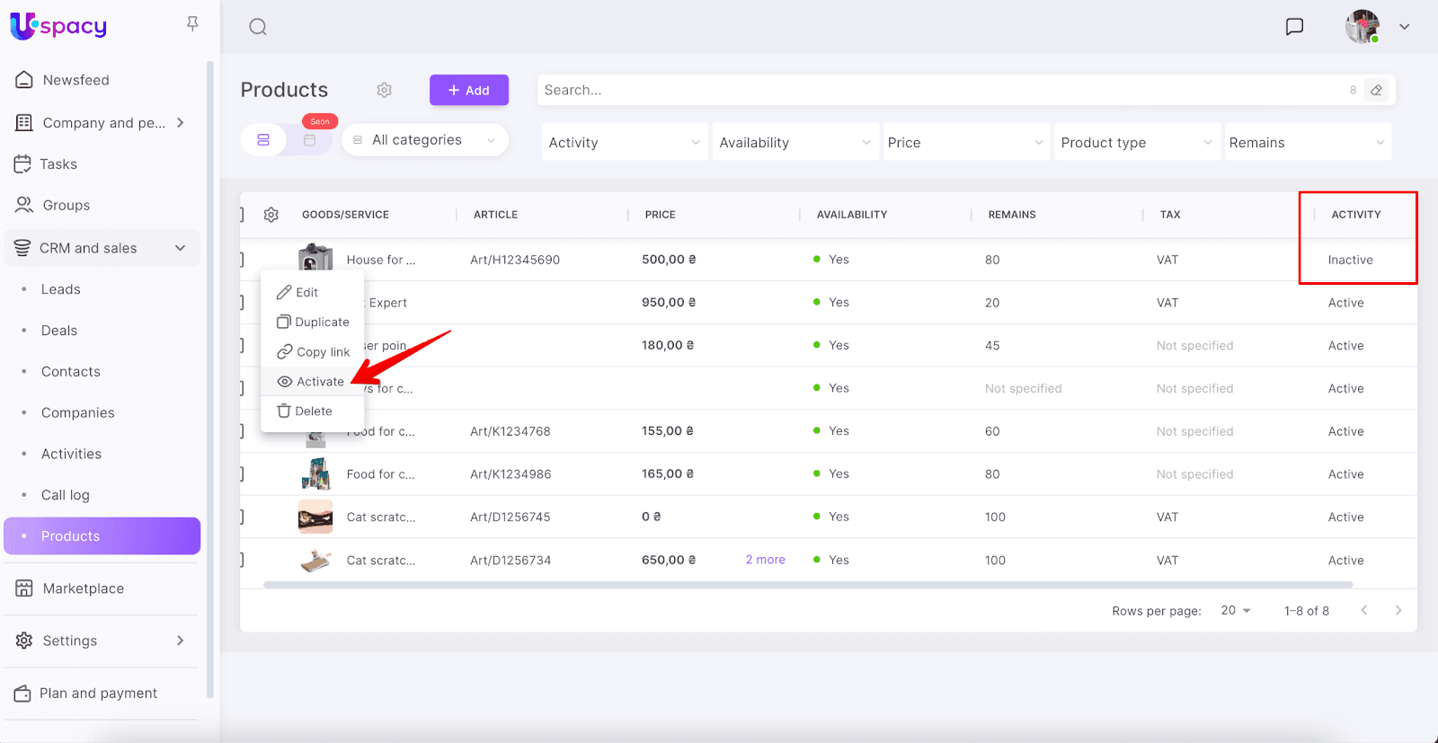Open the chat messages icon
The height and width of the screenshot is (743, 1438).
click(1294, 27)
